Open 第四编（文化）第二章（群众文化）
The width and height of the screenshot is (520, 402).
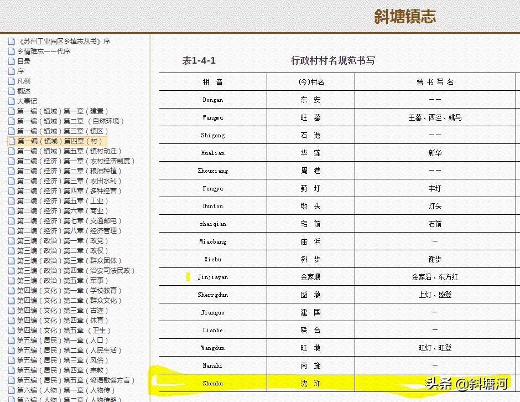[x=69, y=300]
